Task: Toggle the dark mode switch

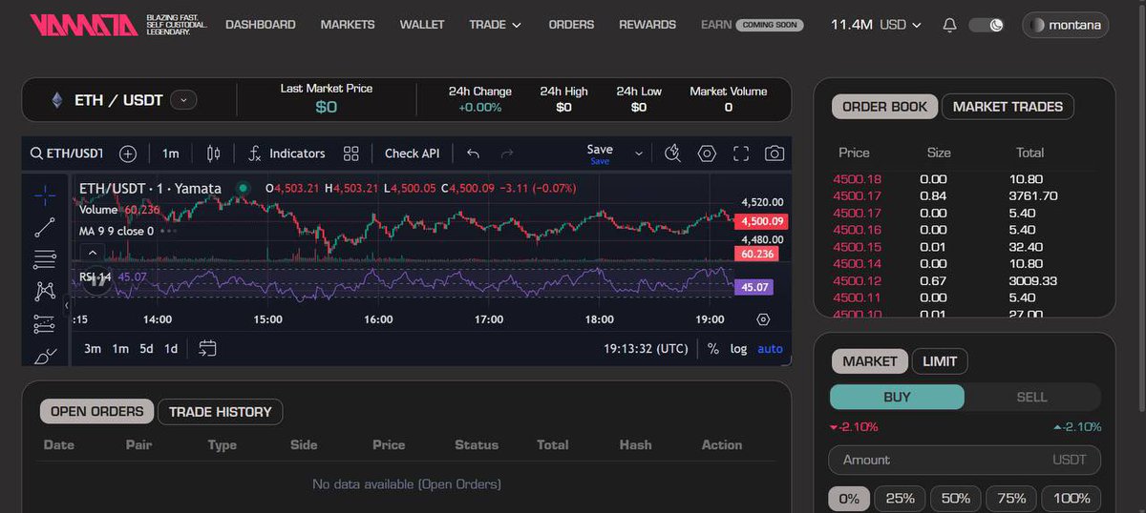Action: [x=987, y=25]
